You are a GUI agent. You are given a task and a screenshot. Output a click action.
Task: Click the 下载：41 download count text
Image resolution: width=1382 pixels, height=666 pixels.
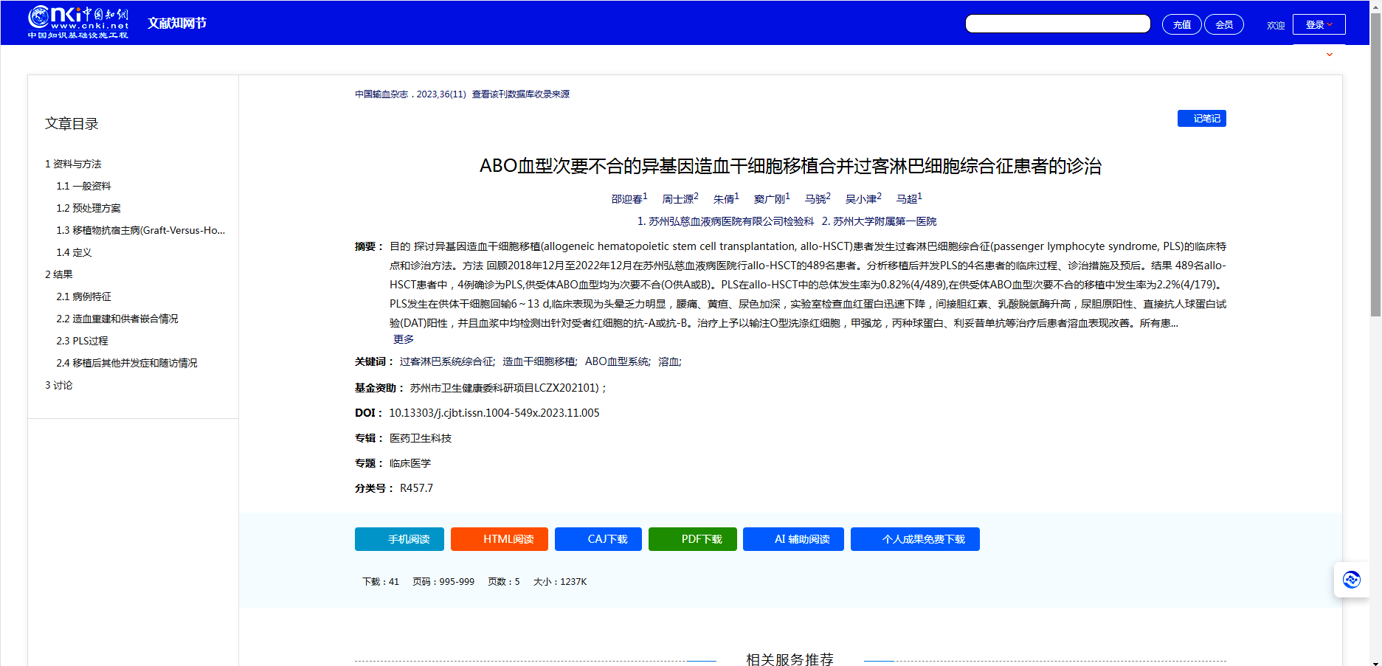click(381, 582)
